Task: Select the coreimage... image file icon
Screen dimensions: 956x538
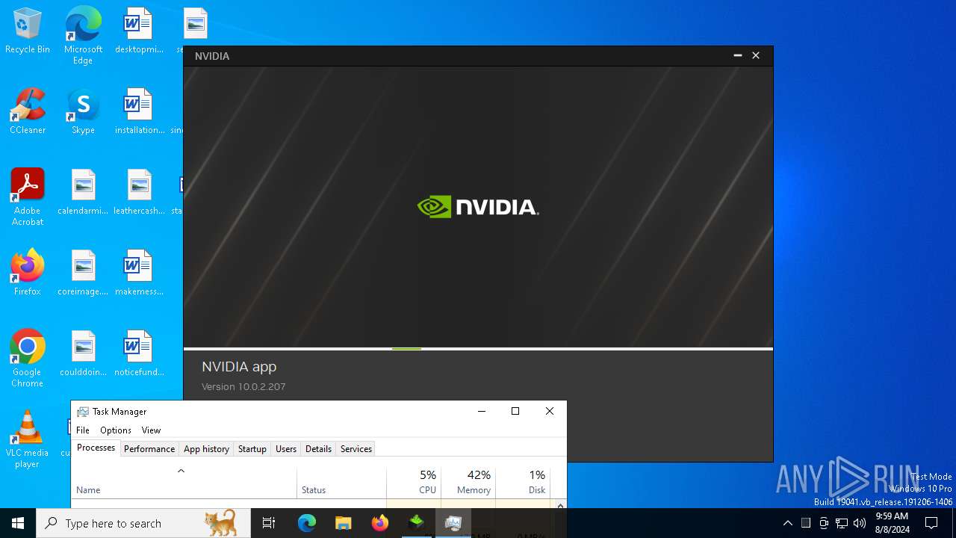Action: pos(83,273)
